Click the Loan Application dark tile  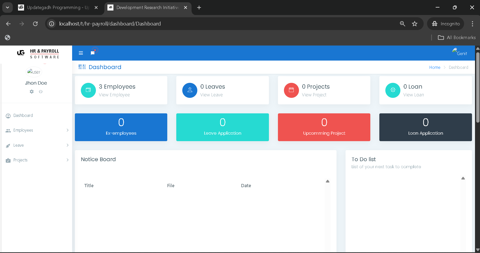click(x=425, y=127)
